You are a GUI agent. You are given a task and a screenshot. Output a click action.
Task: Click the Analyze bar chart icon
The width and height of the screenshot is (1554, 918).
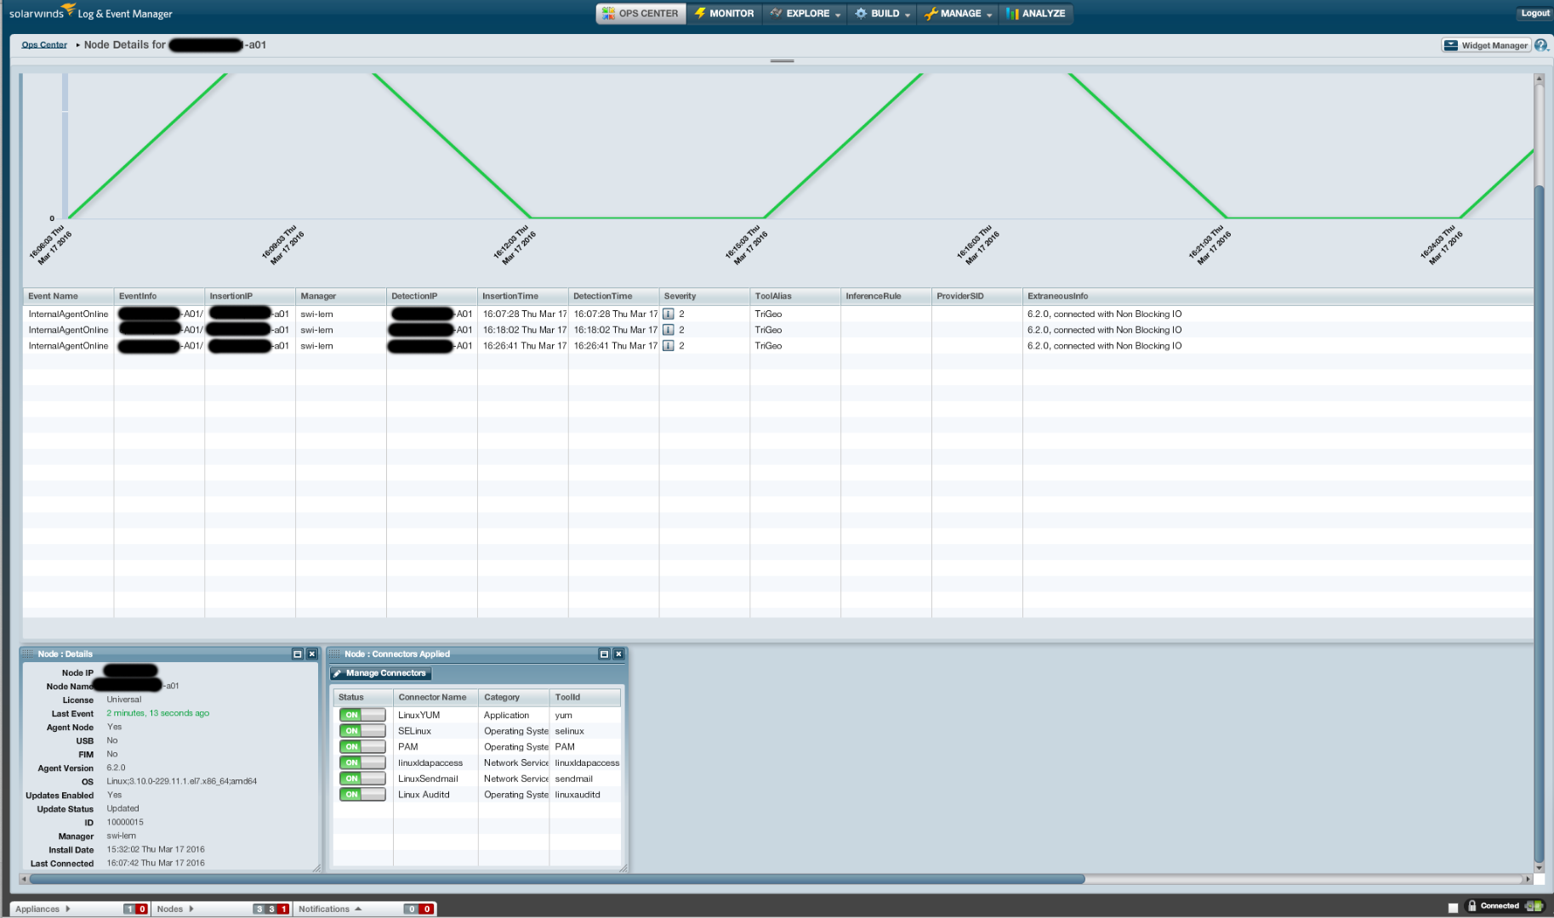pos(1012,14)
